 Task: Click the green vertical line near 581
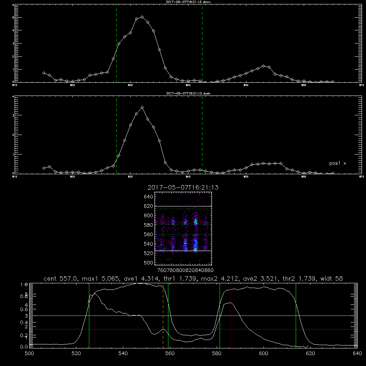220,316
